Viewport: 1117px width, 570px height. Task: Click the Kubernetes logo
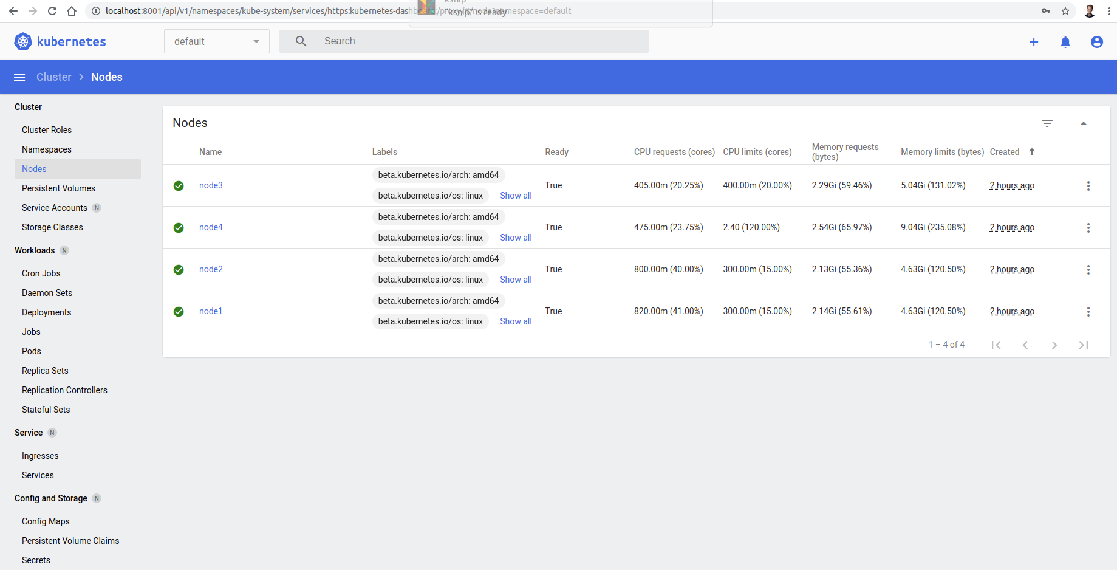point(22,41)
